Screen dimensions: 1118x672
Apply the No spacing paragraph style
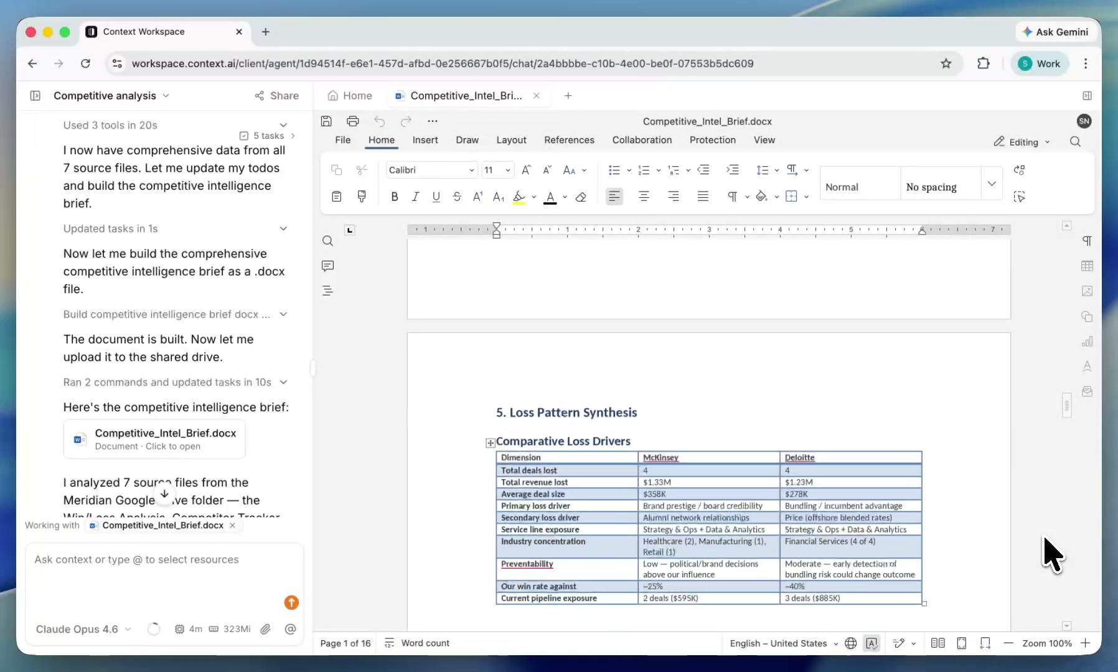(x=940, y=184)
